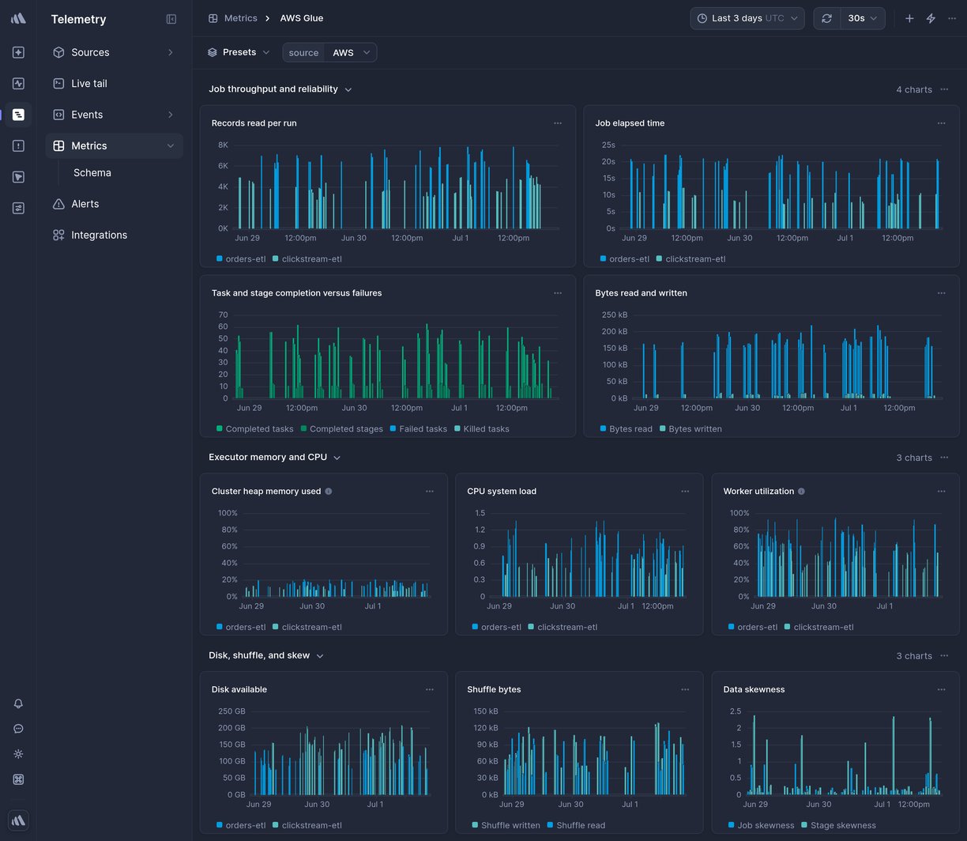Screen dimensions: 967x841
Task: Open the top bar more options ellipsis
Action: tap(952, 18)
